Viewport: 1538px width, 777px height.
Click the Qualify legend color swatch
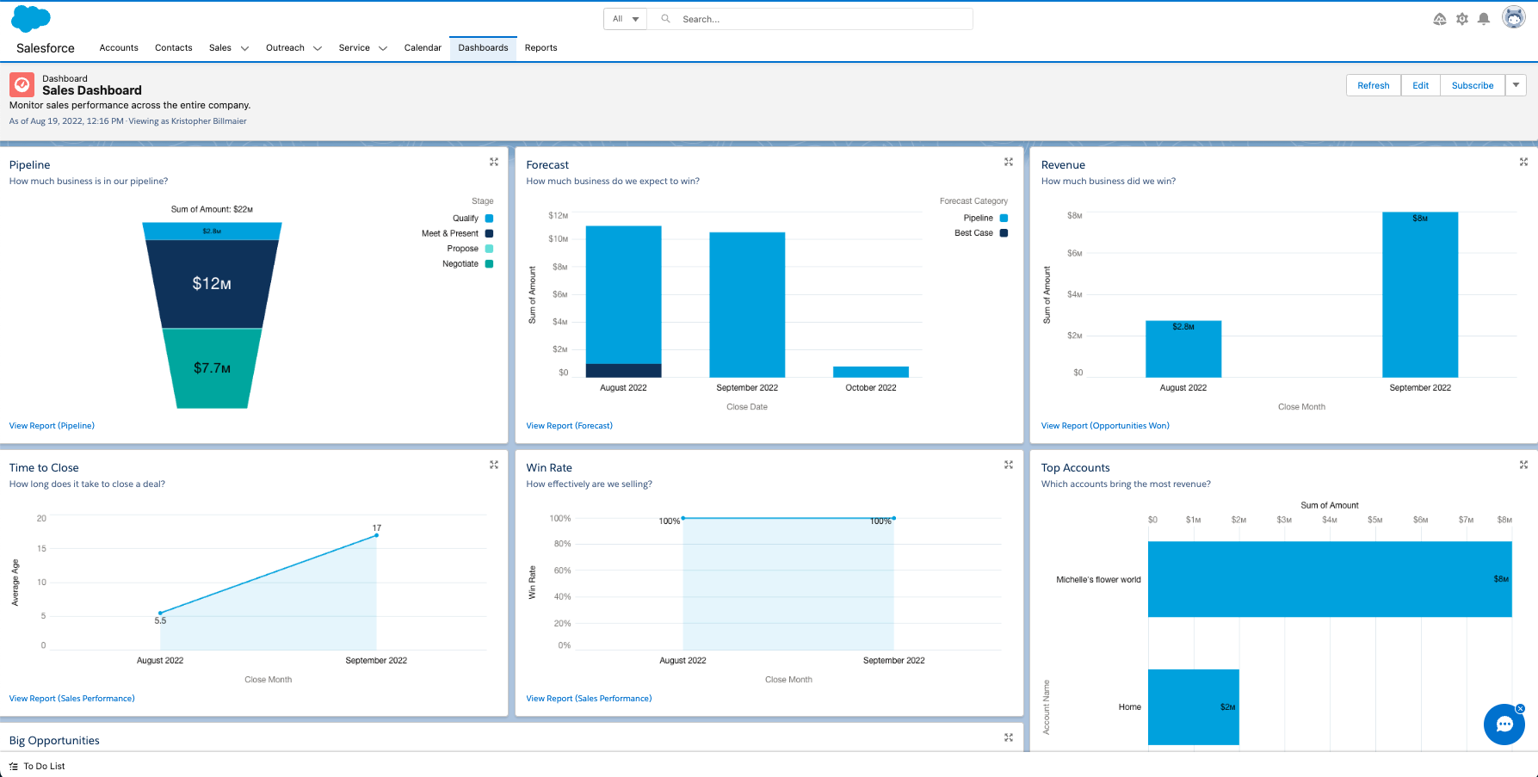[x=489, y=219]
